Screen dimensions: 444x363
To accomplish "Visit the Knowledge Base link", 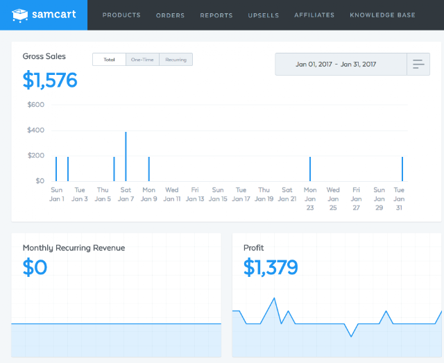I will [x=382, y=15].
